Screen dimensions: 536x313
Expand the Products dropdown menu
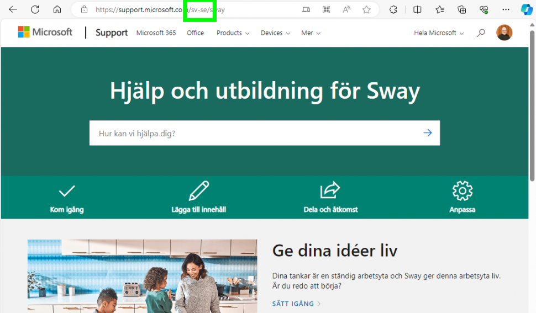coord(233,33)
